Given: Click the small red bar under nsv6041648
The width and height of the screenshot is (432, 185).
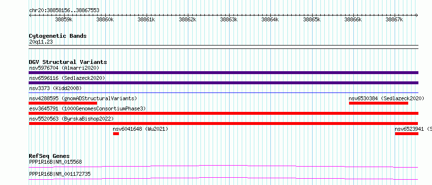Looking at the screenshot, I should pos(116,134).
